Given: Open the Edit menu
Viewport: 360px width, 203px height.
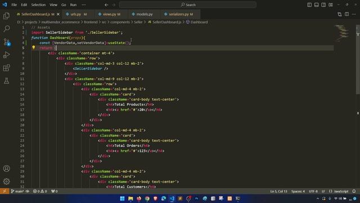Looking at the screenshot, I should pyautogui.click(x=24, y=5).
